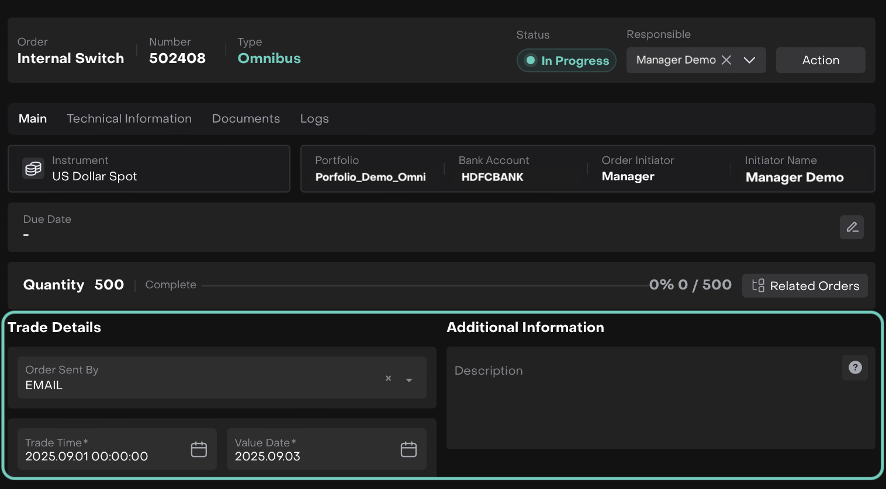Select the Logs tab
Image resolution: width=886 pixels, height=489 pixels.
point(314,118)
